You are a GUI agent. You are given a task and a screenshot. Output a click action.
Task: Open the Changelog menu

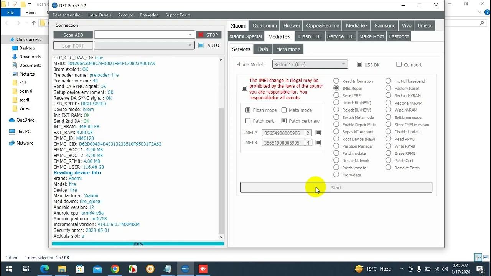(x=149, y=15)
